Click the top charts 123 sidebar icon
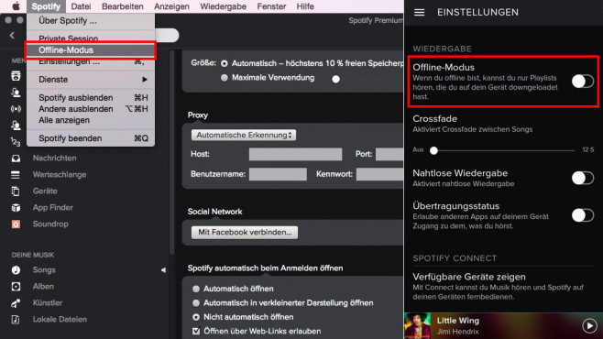Screen dimensions: 603x339 16,142
